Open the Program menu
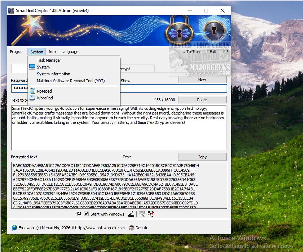This screenshot has width=303, height=252. pyautogui.click(x=17, y=52)
